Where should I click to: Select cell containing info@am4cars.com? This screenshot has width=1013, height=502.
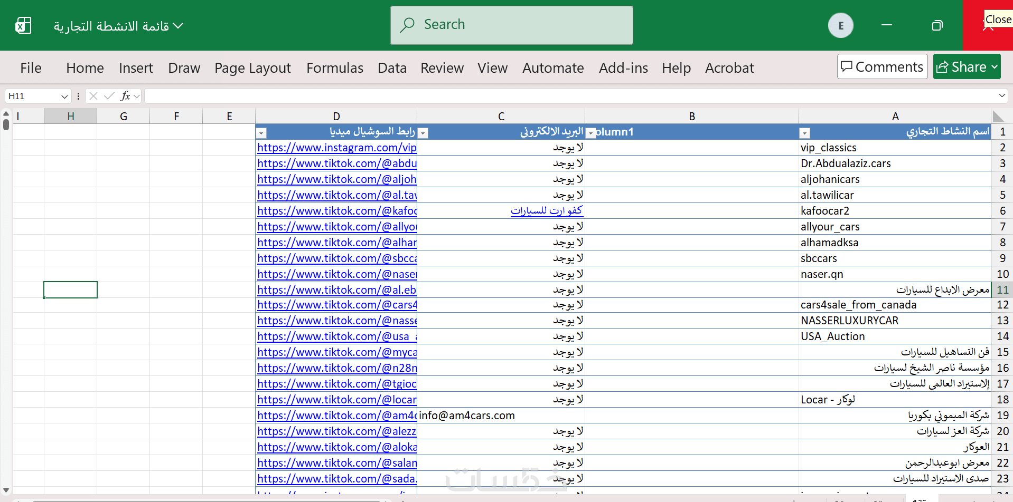501,416
